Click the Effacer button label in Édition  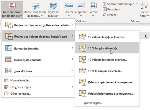tap(112, 15)
